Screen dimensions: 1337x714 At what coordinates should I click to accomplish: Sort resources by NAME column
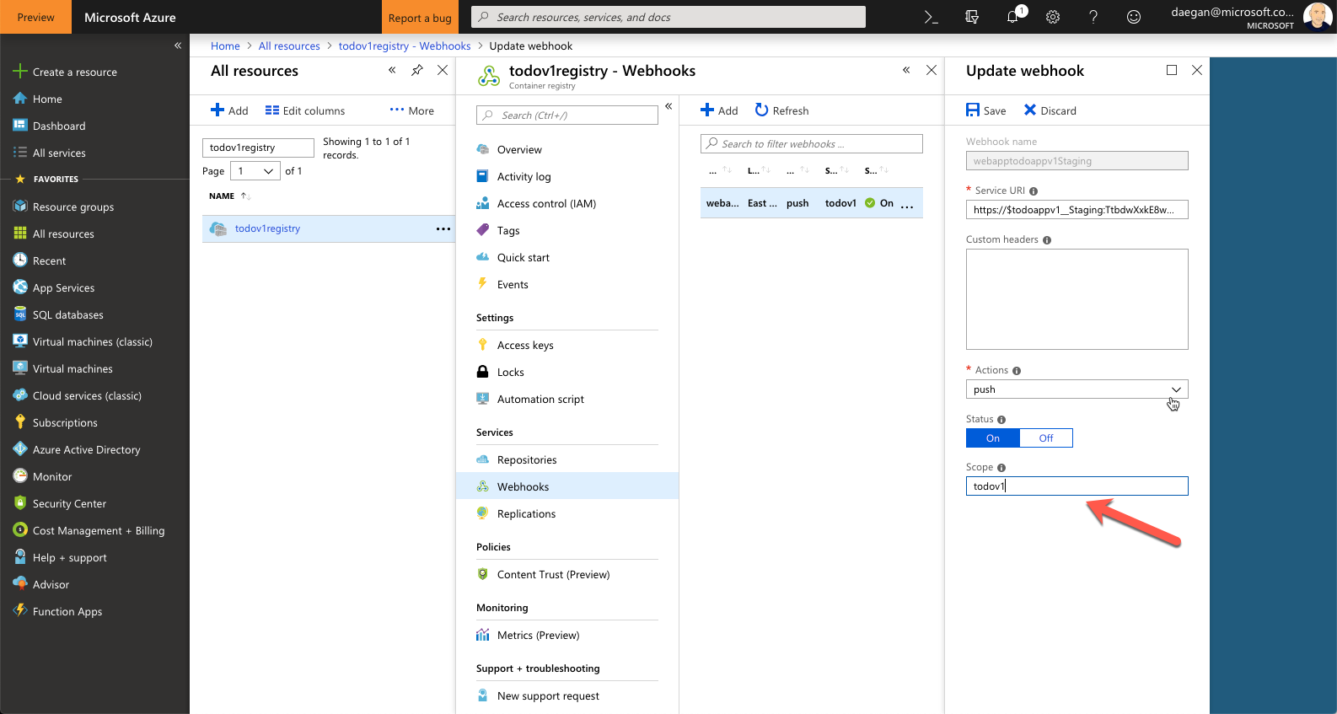coord(229,196)
